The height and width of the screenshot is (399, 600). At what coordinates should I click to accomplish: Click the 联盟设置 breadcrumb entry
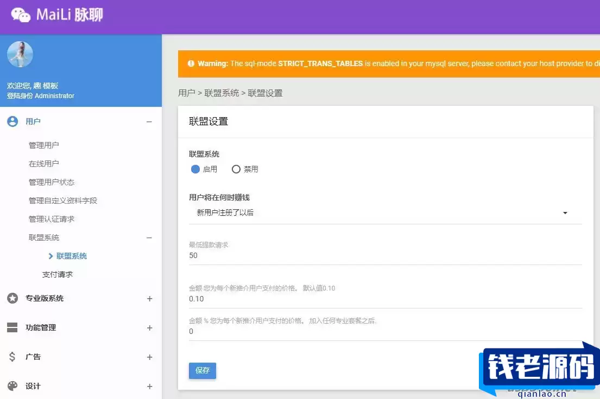[x=265, y=93]
